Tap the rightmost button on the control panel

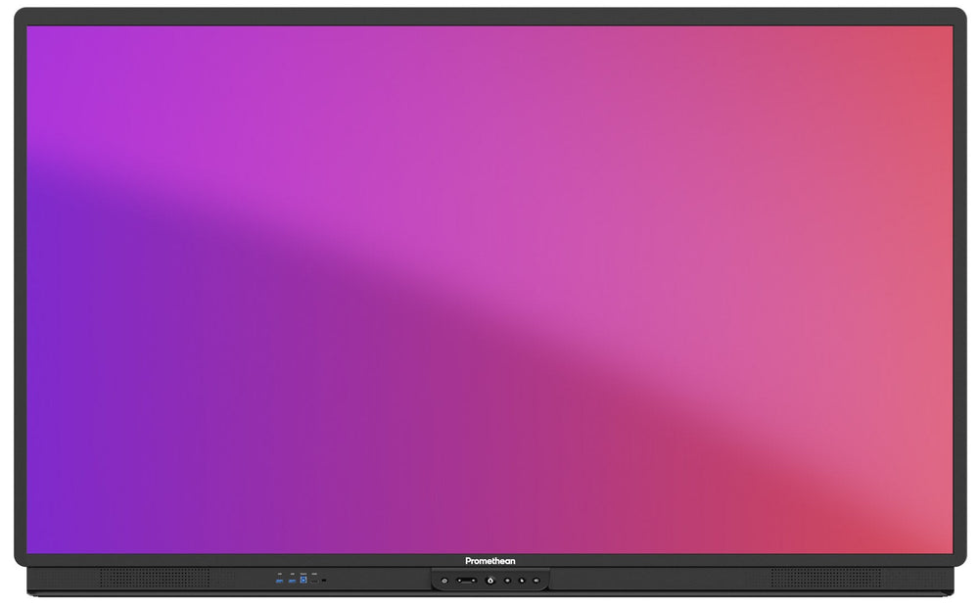536,581
